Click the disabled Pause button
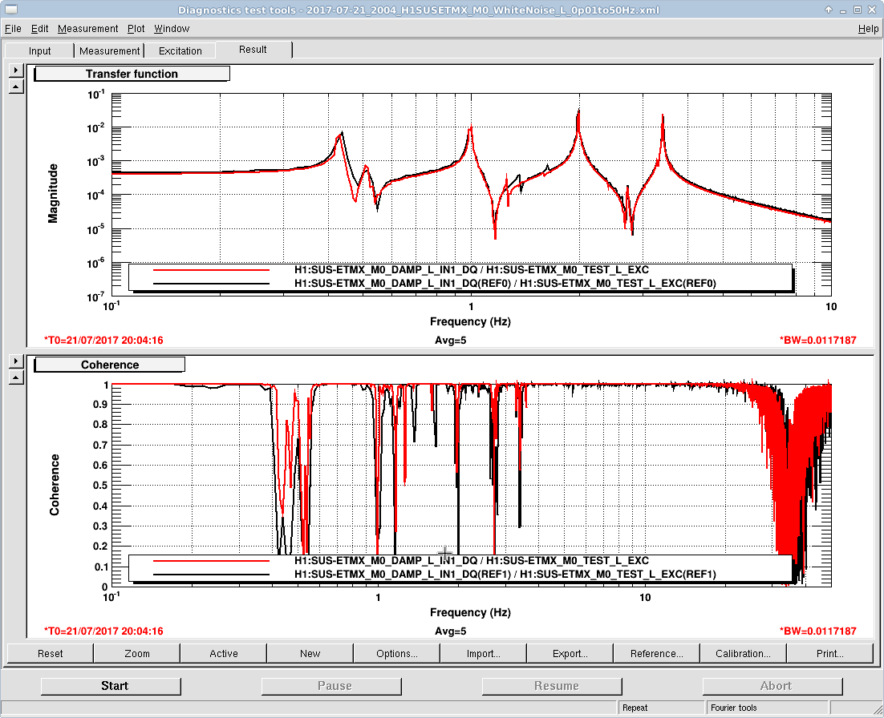 [331, 686]
